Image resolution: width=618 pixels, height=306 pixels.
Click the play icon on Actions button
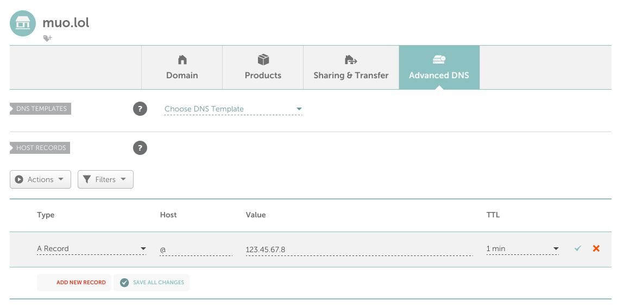(19, 179)
